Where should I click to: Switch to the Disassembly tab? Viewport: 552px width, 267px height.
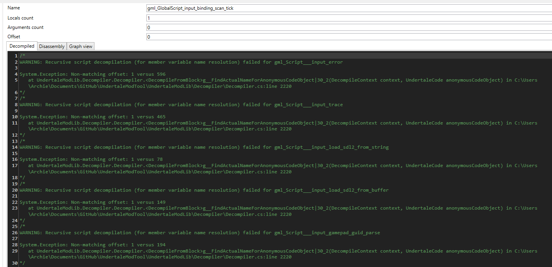52,46
